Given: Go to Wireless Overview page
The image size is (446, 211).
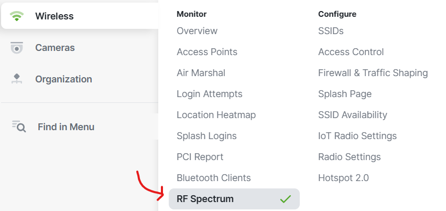Looking at the screenshot, I should (197, 31).
